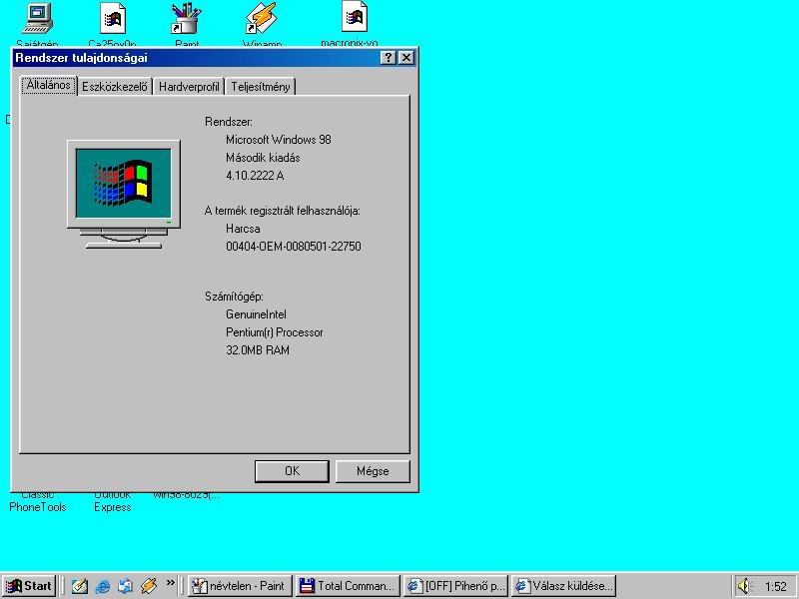799x599 pixels.
Task: Open the volume speaker tray icon
Action: coord(743,586)
